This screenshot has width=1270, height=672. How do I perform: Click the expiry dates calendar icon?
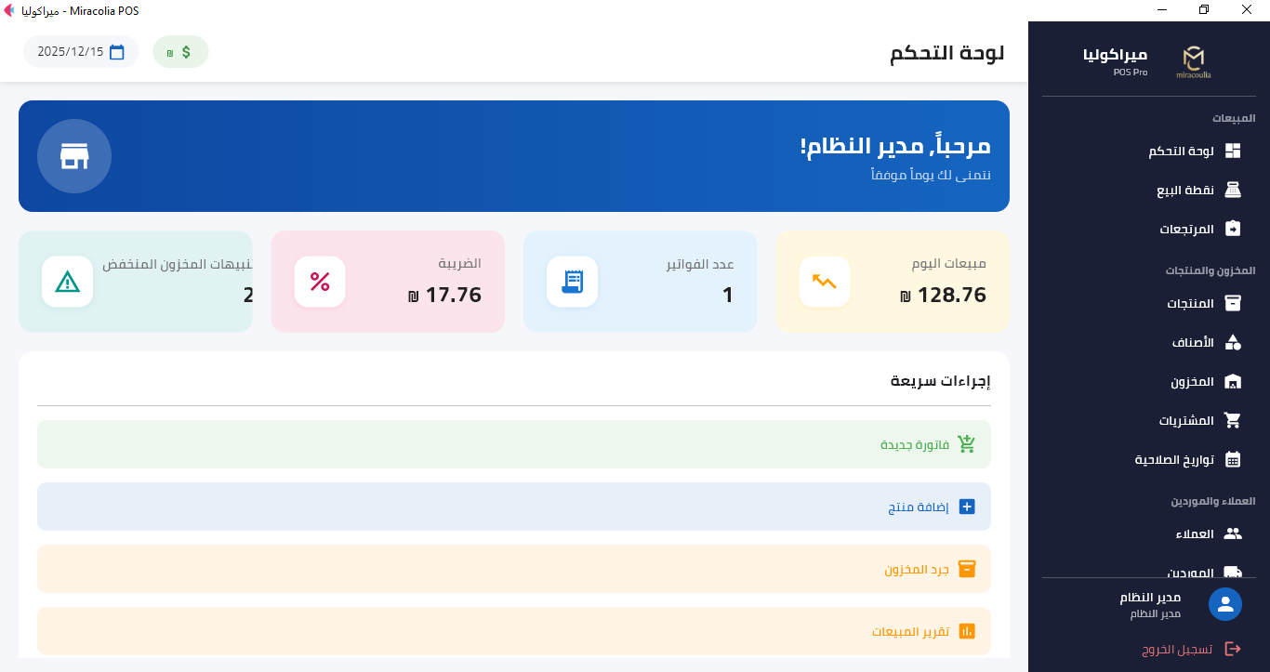[x=1233, y=459]
